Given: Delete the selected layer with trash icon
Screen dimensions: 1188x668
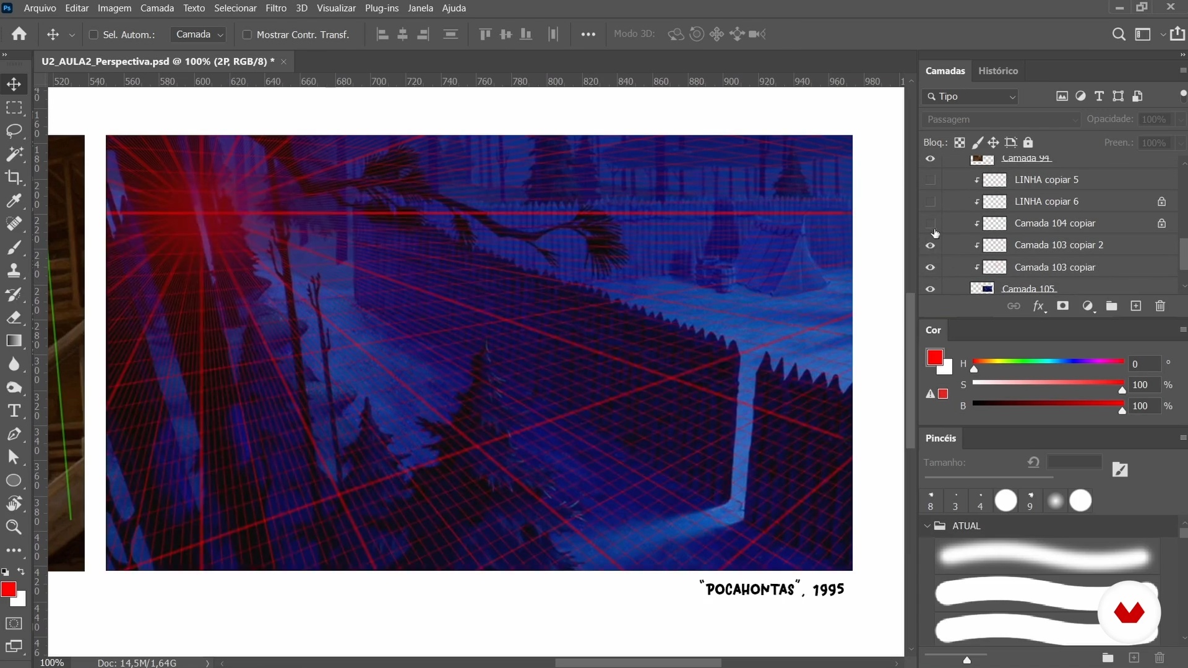Looking at the screenshot, I should (x=1160, y=306).
